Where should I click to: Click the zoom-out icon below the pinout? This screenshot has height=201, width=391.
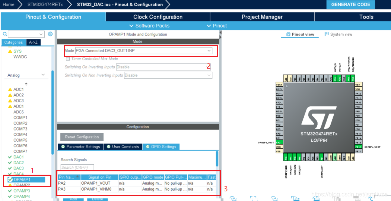274,198
